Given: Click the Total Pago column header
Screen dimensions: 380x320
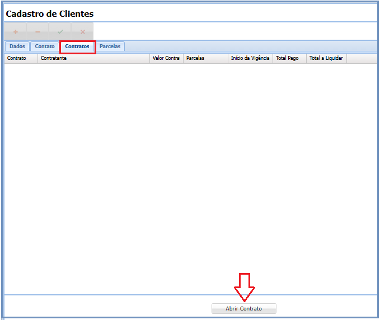Looking at the screenshot, I should [289, 58].
